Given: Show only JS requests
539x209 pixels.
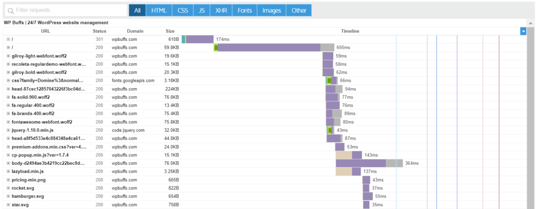Looking at the screenshot, I should click(202, 11).
